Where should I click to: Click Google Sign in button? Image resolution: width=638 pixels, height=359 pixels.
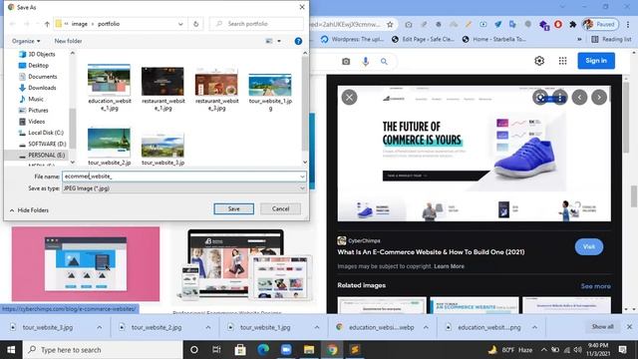(596, 61)
